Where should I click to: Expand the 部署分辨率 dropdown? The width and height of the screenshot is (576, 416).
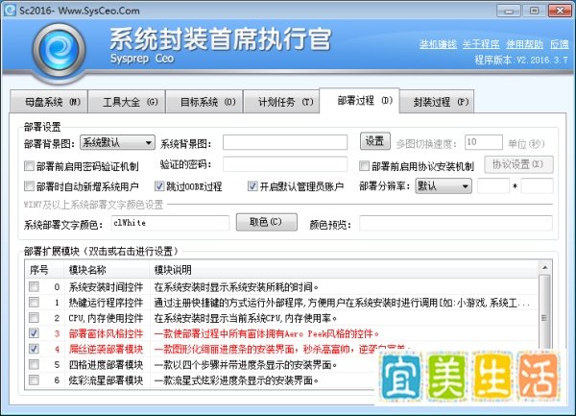[444, 186]
